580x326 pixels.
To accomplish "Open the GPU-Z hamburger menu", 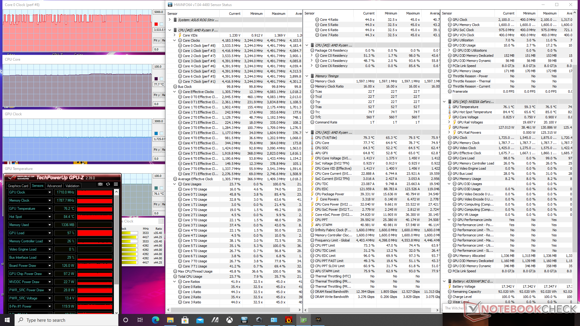I will [x=116, y=184].
